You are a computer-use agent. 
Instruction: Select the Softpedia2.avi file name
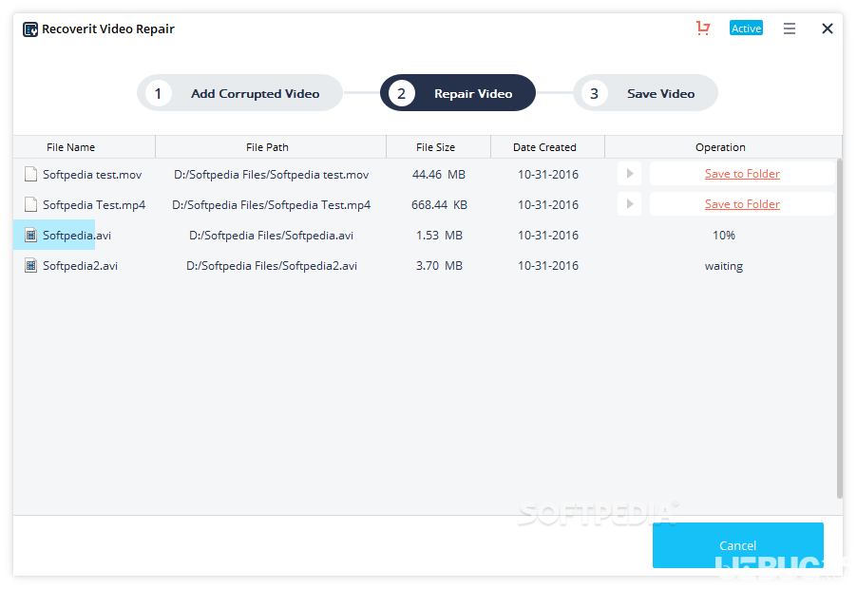tap(81, 266)
